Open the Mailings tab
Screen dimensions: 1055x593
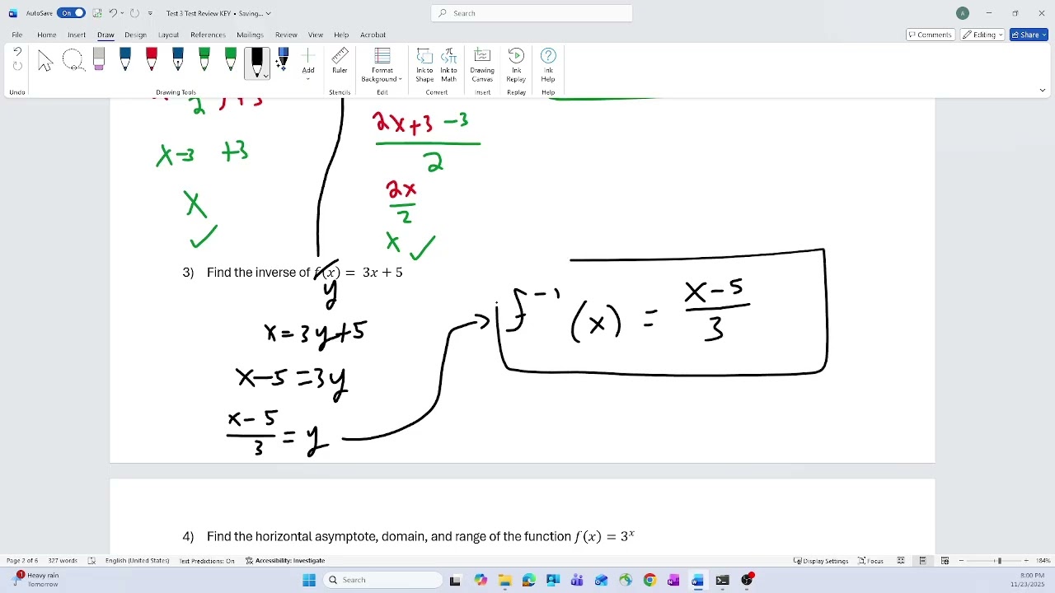tap(250, 35)
